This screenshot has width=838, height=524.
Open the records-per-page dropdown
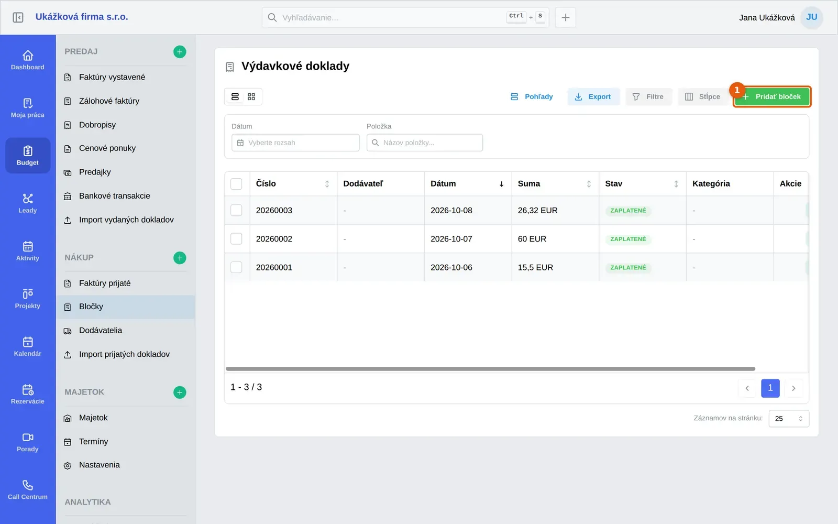click(x=789, y=419)
